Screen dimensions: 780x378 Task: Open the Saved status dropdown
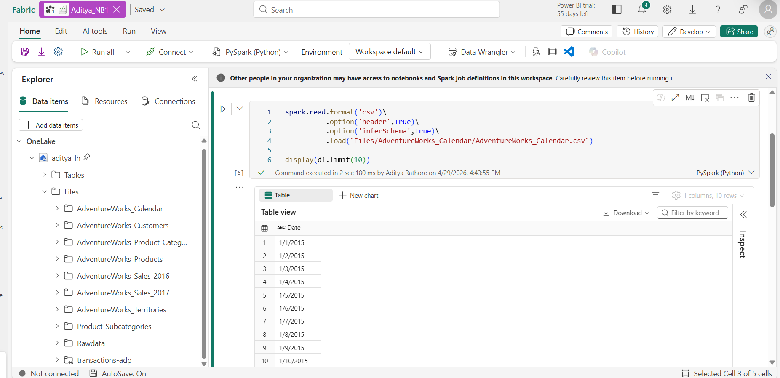coord(150,9)
